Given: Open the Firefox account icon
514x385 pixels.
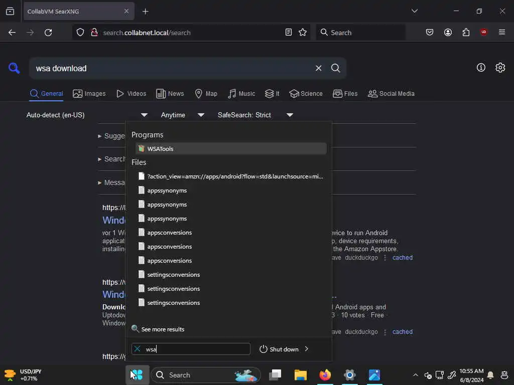Looking at the screenshot, I should (x=448, y=32).
